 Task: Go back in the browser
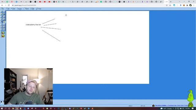coord(2,5)
